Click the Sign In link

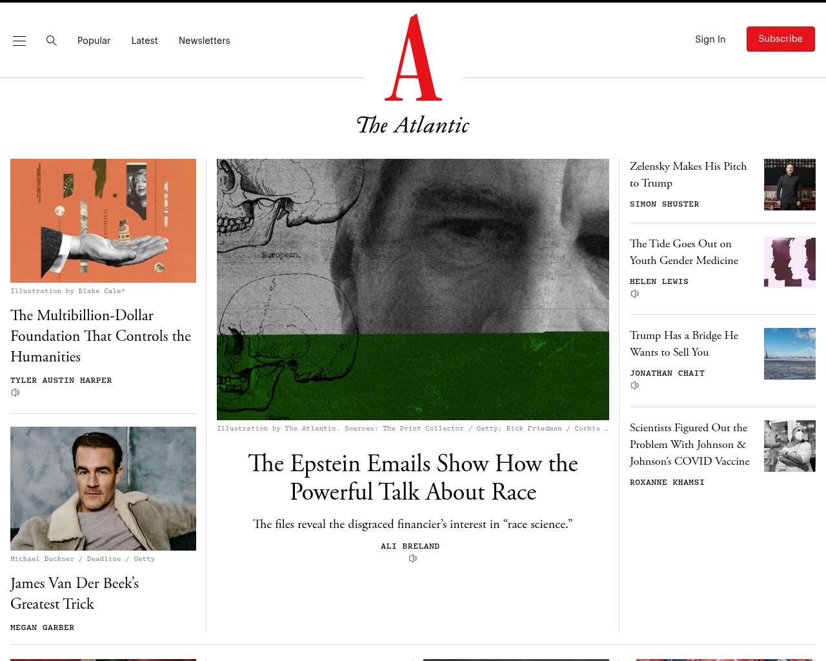point(710,39)
